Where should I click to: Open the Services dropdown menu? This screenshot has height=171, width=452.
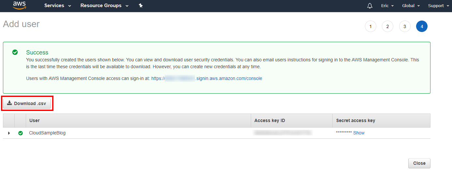click(58, 6)
